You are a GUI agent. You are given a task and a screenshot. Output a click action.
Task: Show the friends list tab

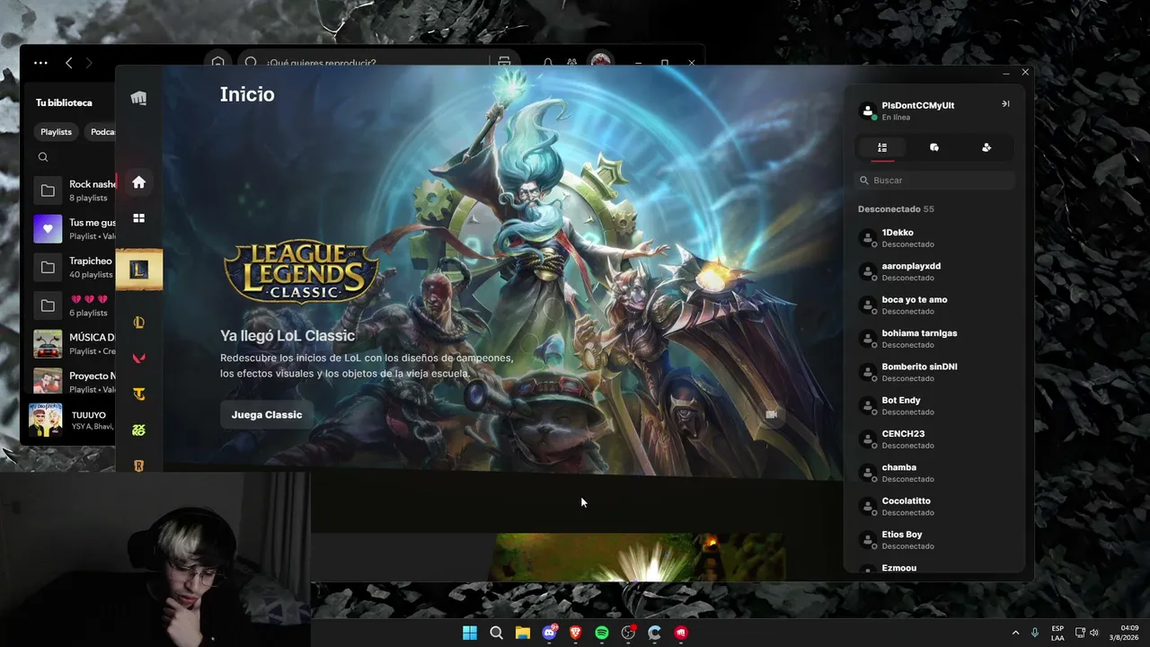coord(882,147)
